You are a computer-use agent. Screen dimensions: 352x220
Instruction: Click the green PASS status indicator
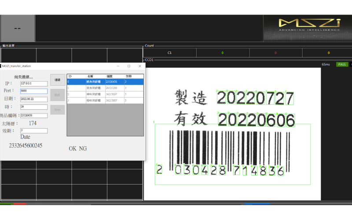point(341,64)
